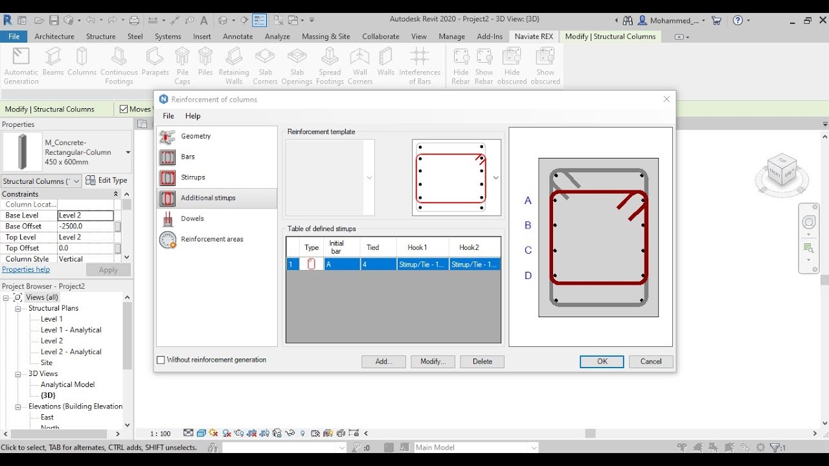The image size is (829, 466).
Task: Select Additional stirrups section
Action: pos(216,198)
